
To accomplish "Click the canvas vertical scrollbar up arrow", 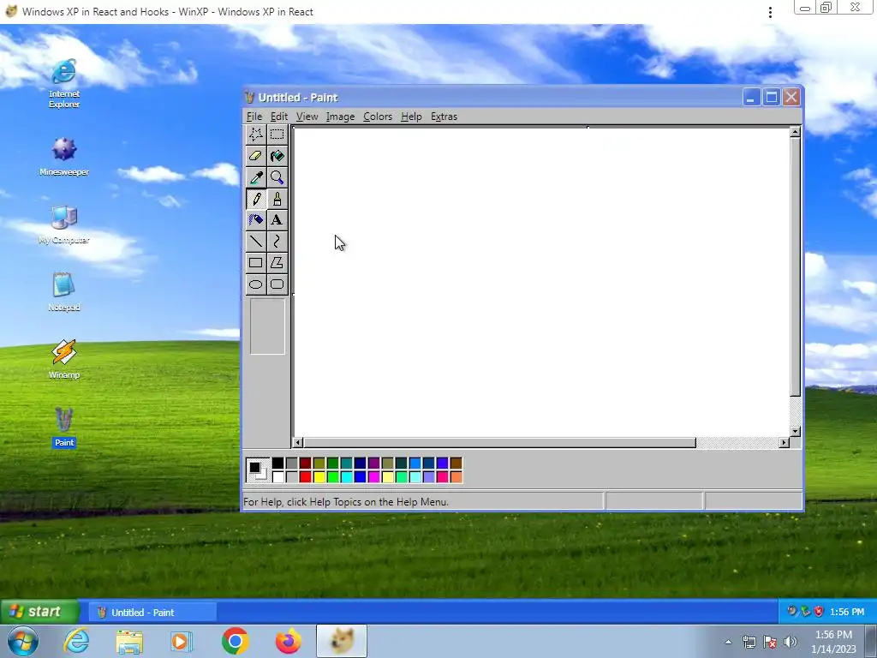I will pyautogui.click(x=795, y=132).
